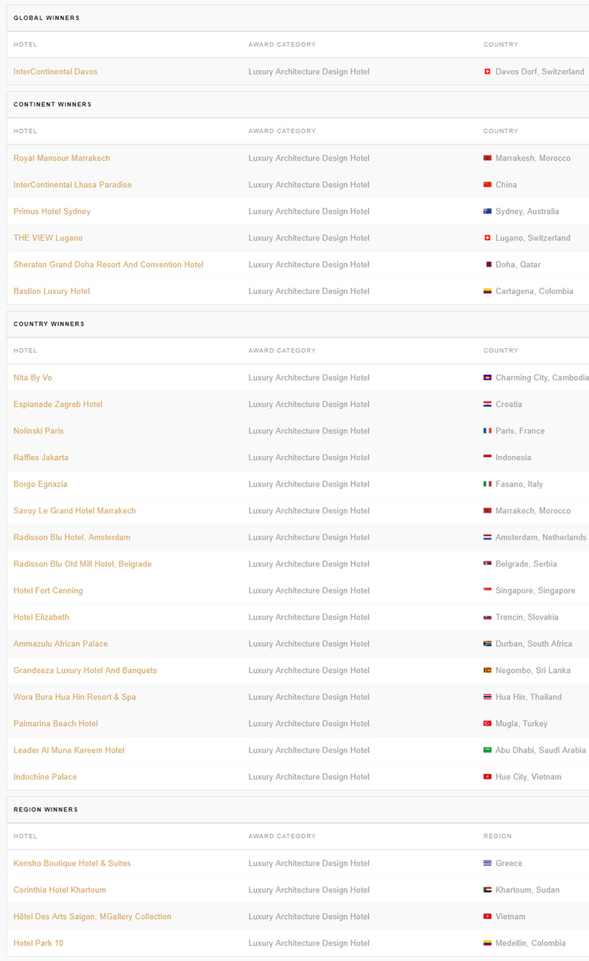Click the Morocco flag next to Marrakesh
Viewport: 589px width, 961px height.
tap(487, 158)
